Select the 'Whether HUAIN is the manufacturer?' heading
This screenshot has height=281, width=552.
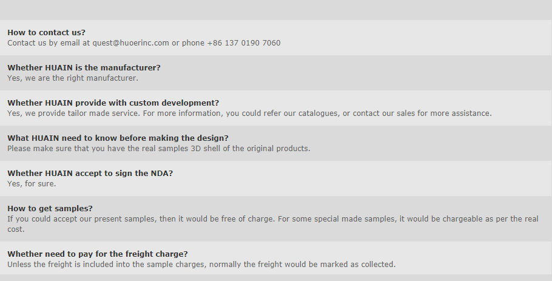coord(84,67)
